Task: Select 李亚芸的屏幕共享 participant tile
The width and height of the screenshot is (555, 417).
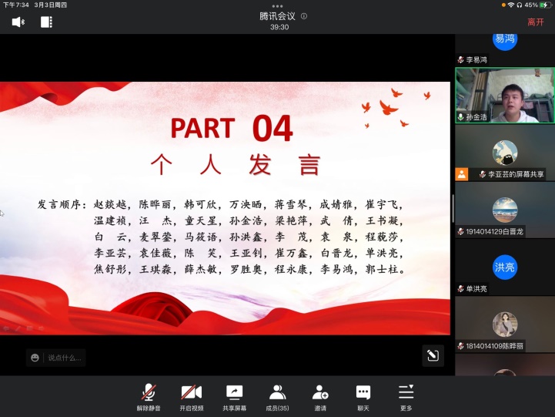Action: (504, 153)
